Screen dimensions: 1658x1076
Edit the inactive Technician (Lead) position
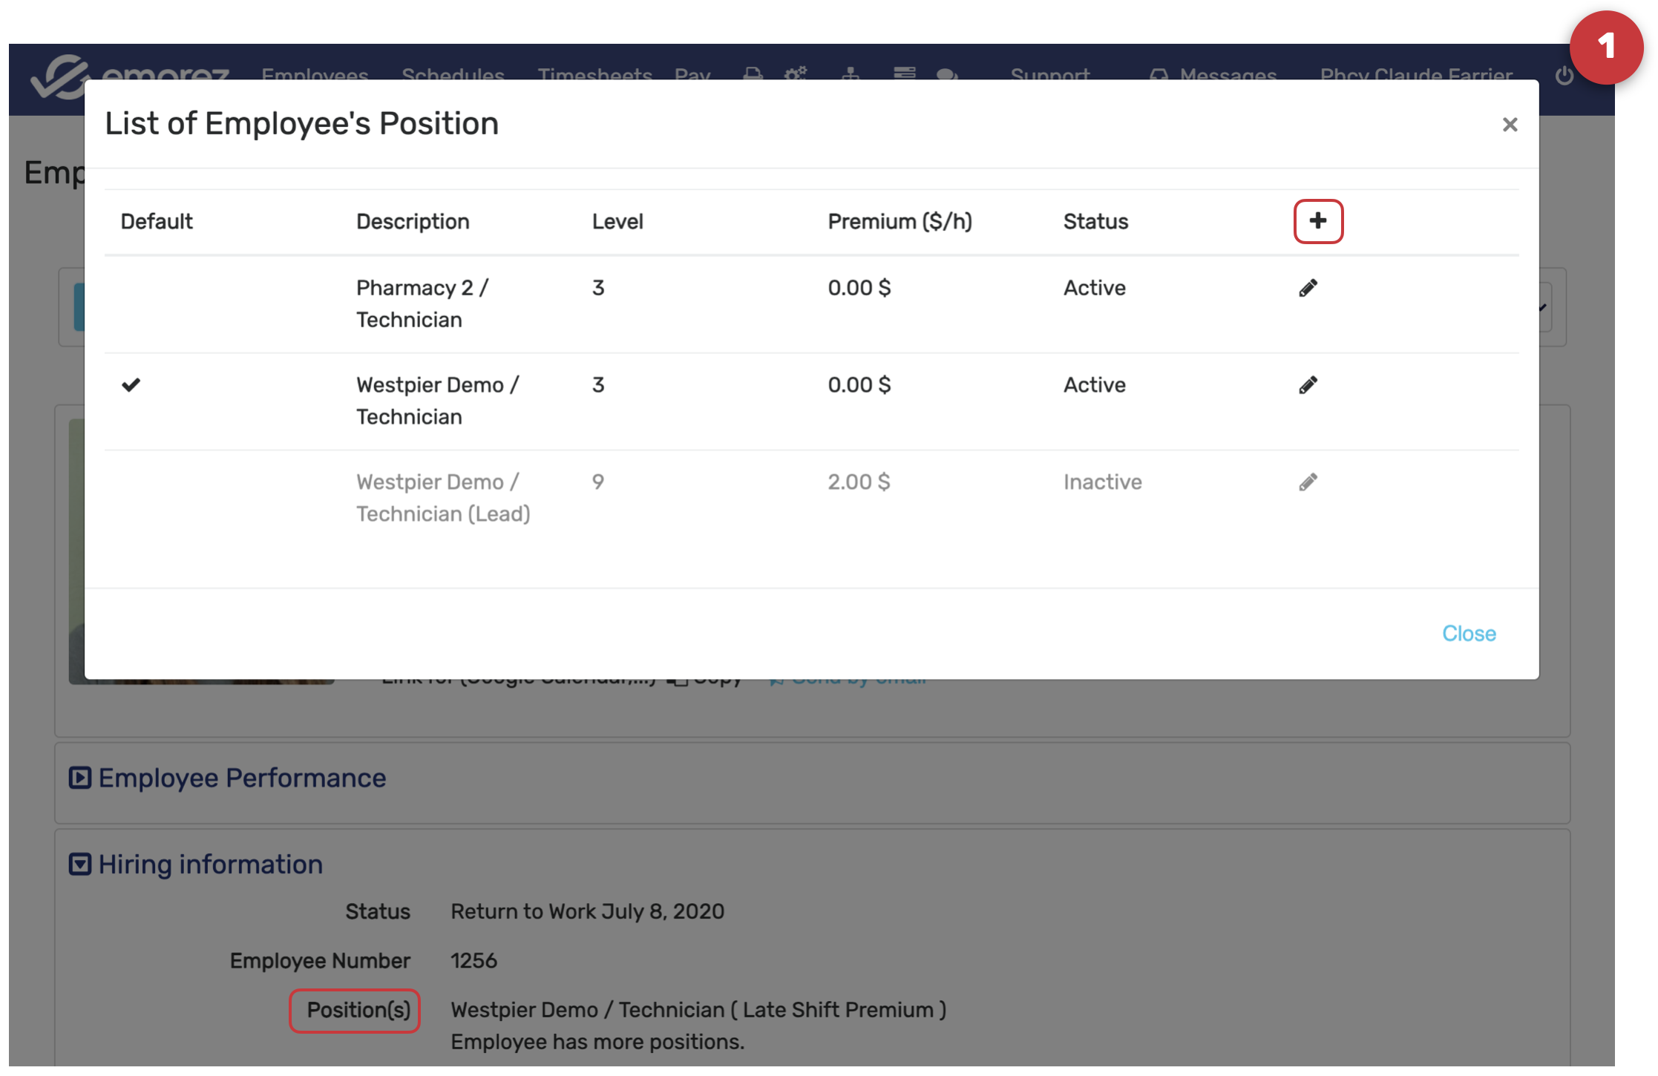(x=1308, y=482)
